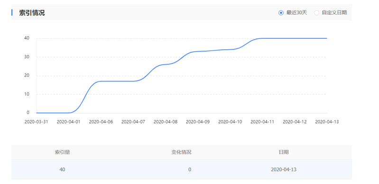Click the x-axis label 2020-04-08
Screen dimensions: 379x184
tap(166, 122)
